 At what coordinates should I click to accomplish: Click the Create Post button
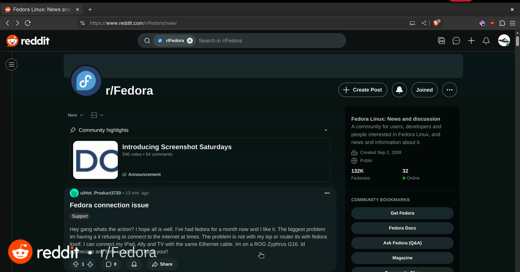[x=363, y=90]
